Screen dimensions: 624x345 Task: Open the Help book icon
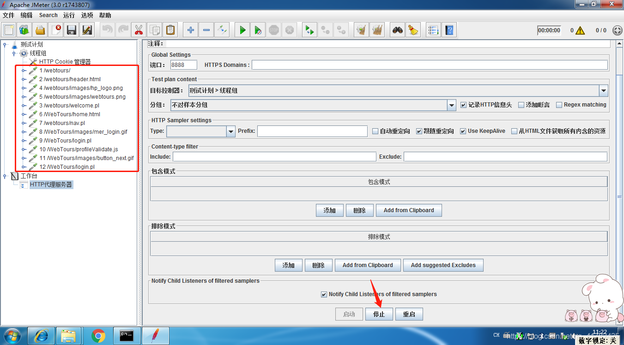click(x=449, y=30)
